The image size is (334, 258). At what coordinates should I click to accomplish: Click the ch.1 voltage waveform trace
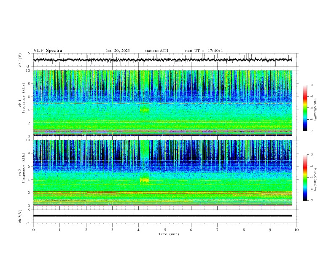point(162,60)
